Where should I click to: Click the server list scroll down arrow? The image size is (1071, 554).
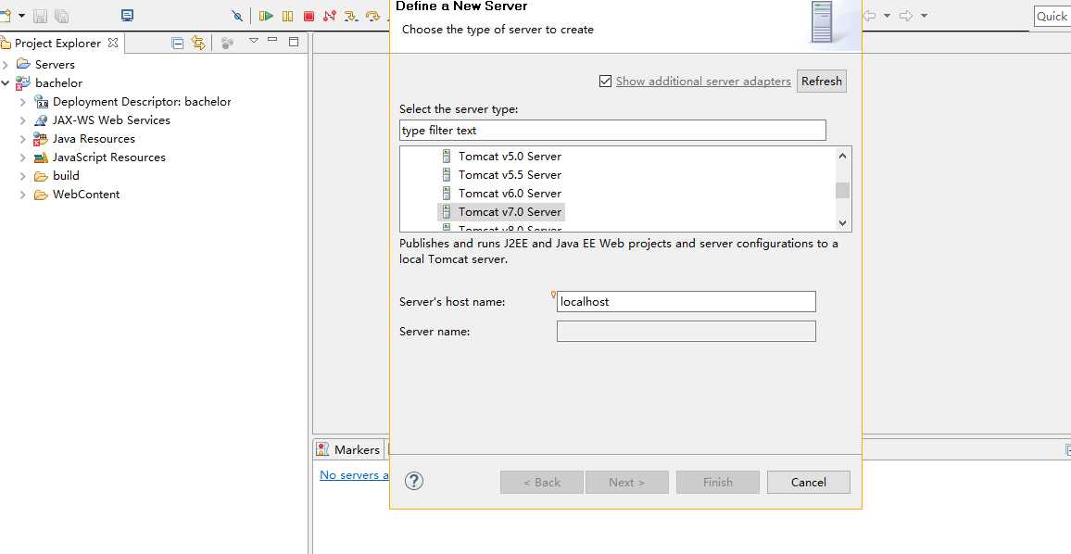click(x=843, y=222)
